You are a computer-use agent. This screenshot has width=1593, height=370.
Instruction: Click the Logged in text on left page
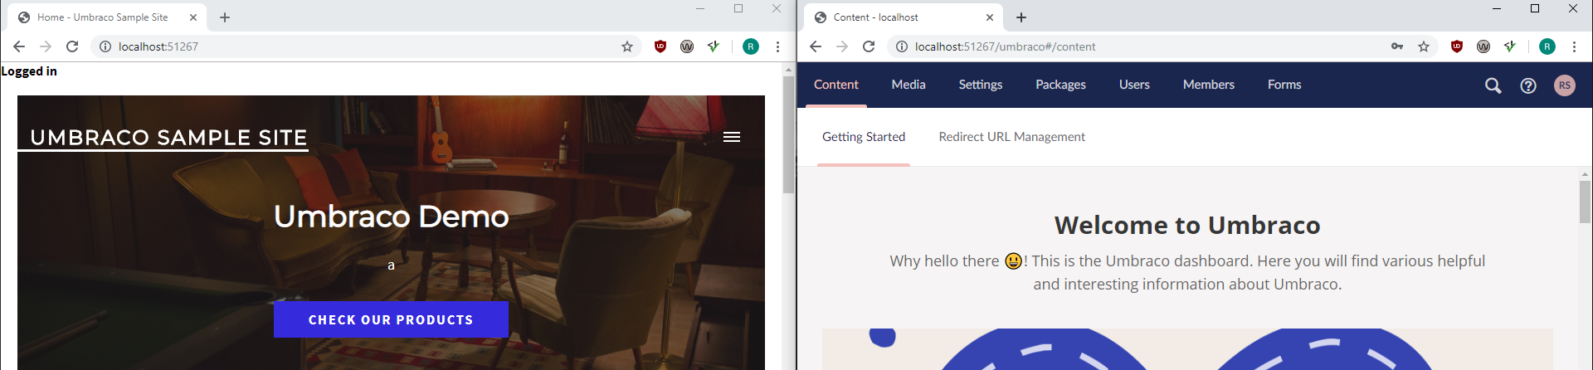[x=29, y=71]
